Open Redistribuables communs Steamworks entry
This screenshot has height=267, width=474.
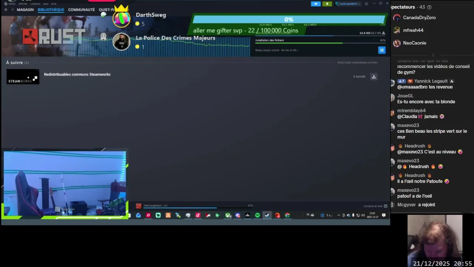77,75
